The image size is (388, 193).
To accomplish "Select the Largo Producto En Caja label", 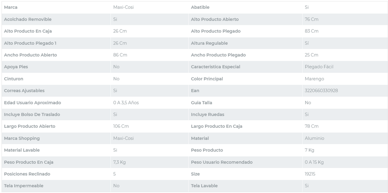I will pyautogui.click(x=216, y=126).
